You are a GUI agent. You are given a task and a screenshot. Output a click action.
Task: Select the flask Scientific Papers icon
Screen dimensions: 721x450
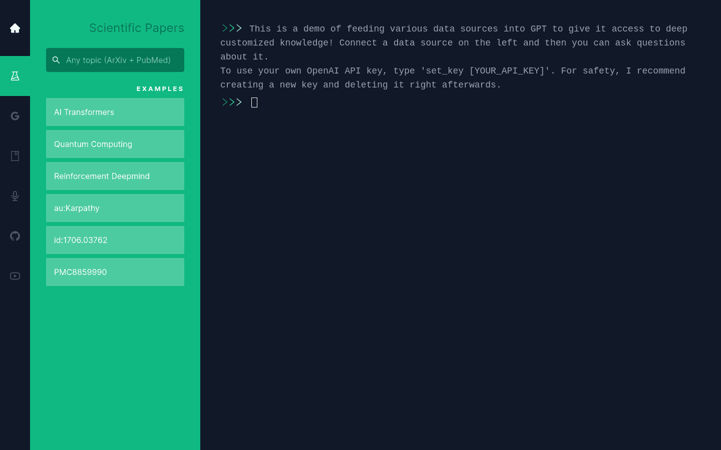click(x=15, y=76)
